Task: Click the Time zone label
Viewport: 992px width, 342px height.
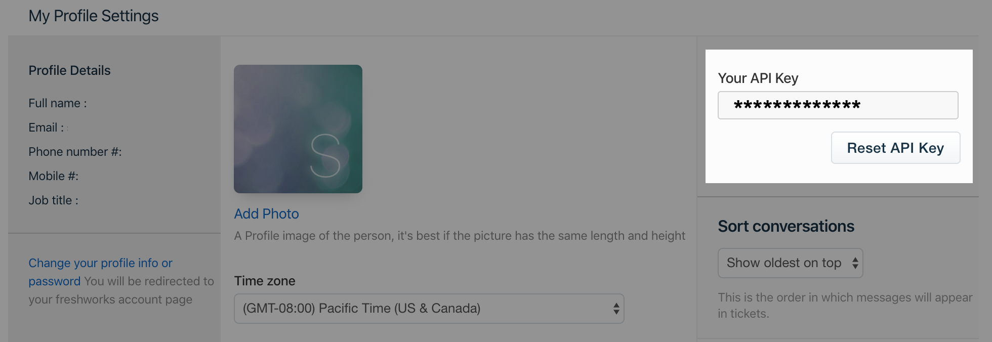Action: [x=265, y=281]
